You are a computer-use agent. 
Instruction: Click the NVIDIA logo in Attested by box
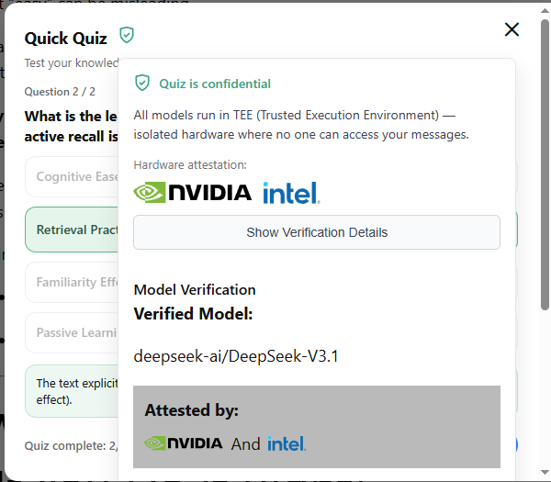pos(184,443)
